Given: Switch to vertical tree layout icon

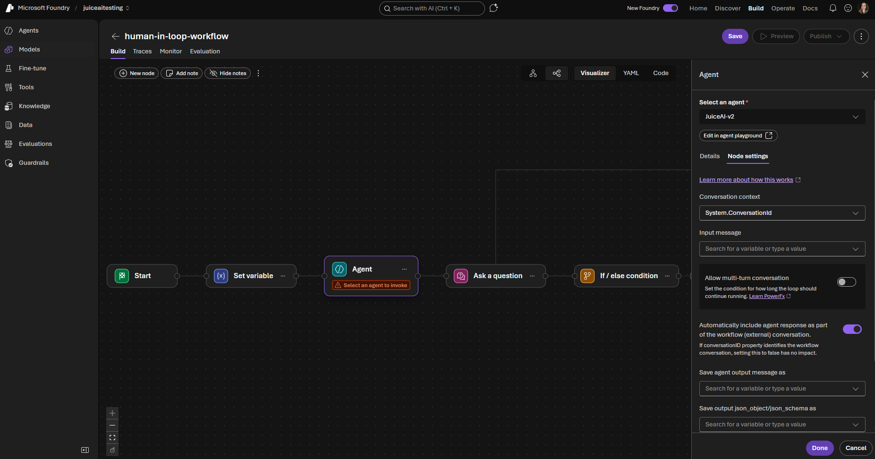Looking at the screenshot, I should click(x=533, y=73).
